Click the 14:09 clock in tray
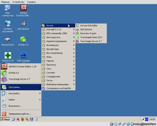157x126 pixels. click(152, 119)
